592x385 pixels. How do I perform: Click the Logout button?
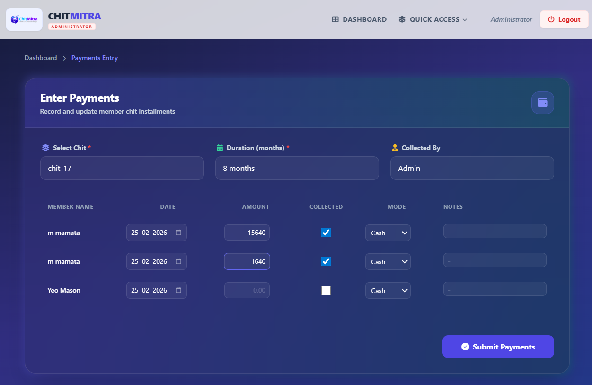(x=564, y=19)
